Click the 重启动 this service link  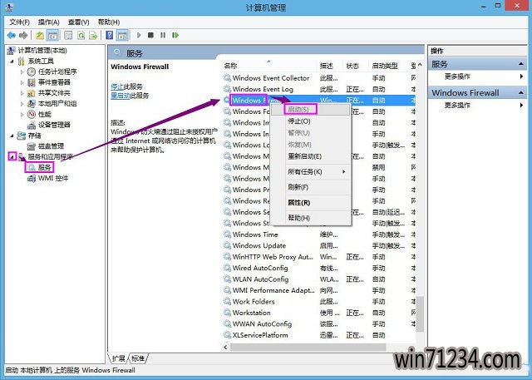point(120,96)
